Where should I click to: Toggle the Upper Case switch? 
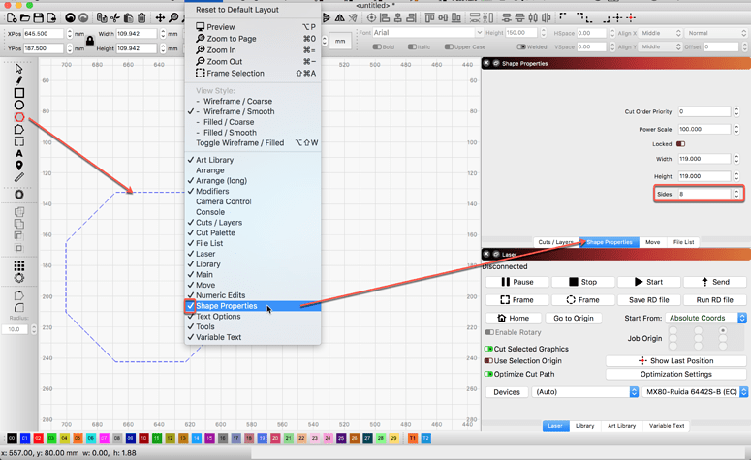coord(449,46)
